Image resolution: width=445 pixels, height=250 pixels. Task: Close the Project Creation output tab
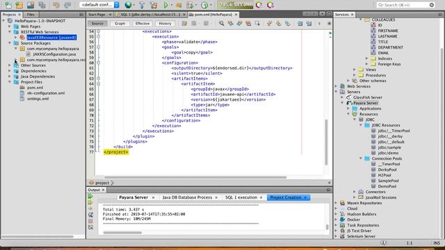(305, 197)
